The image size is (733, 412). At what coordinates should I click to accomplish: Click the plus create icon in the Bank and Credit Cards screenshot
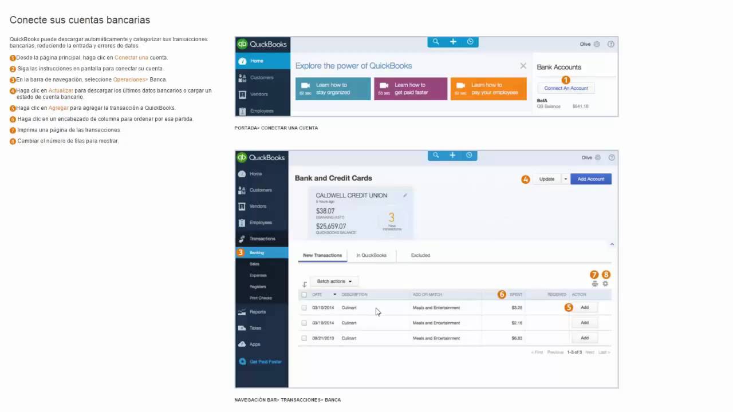pyautogui.click(x=452, y=155)
